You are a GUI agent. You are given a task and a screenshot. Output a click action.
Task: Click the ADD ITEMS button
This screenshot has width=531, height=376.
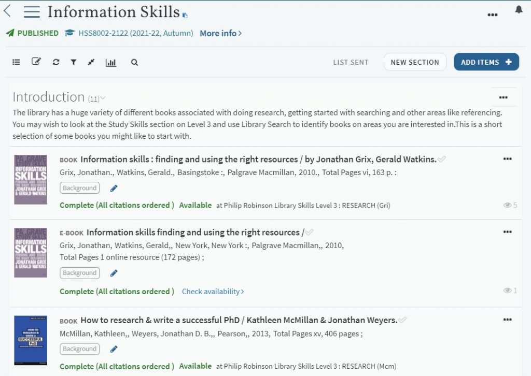pyautogui.click(x=486, y=62)
